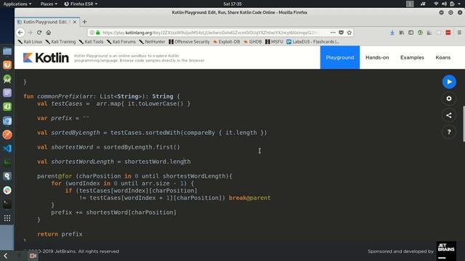Click the editor vertical scrollbar
This screenshot has width=465, height=261.
tap(464, 124)
